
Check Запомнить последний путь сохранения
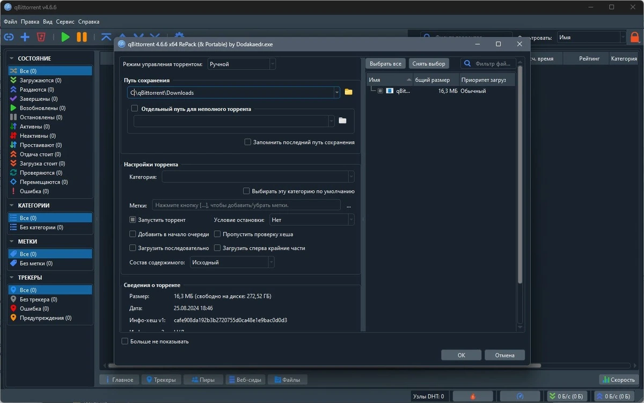coord(247,142)
